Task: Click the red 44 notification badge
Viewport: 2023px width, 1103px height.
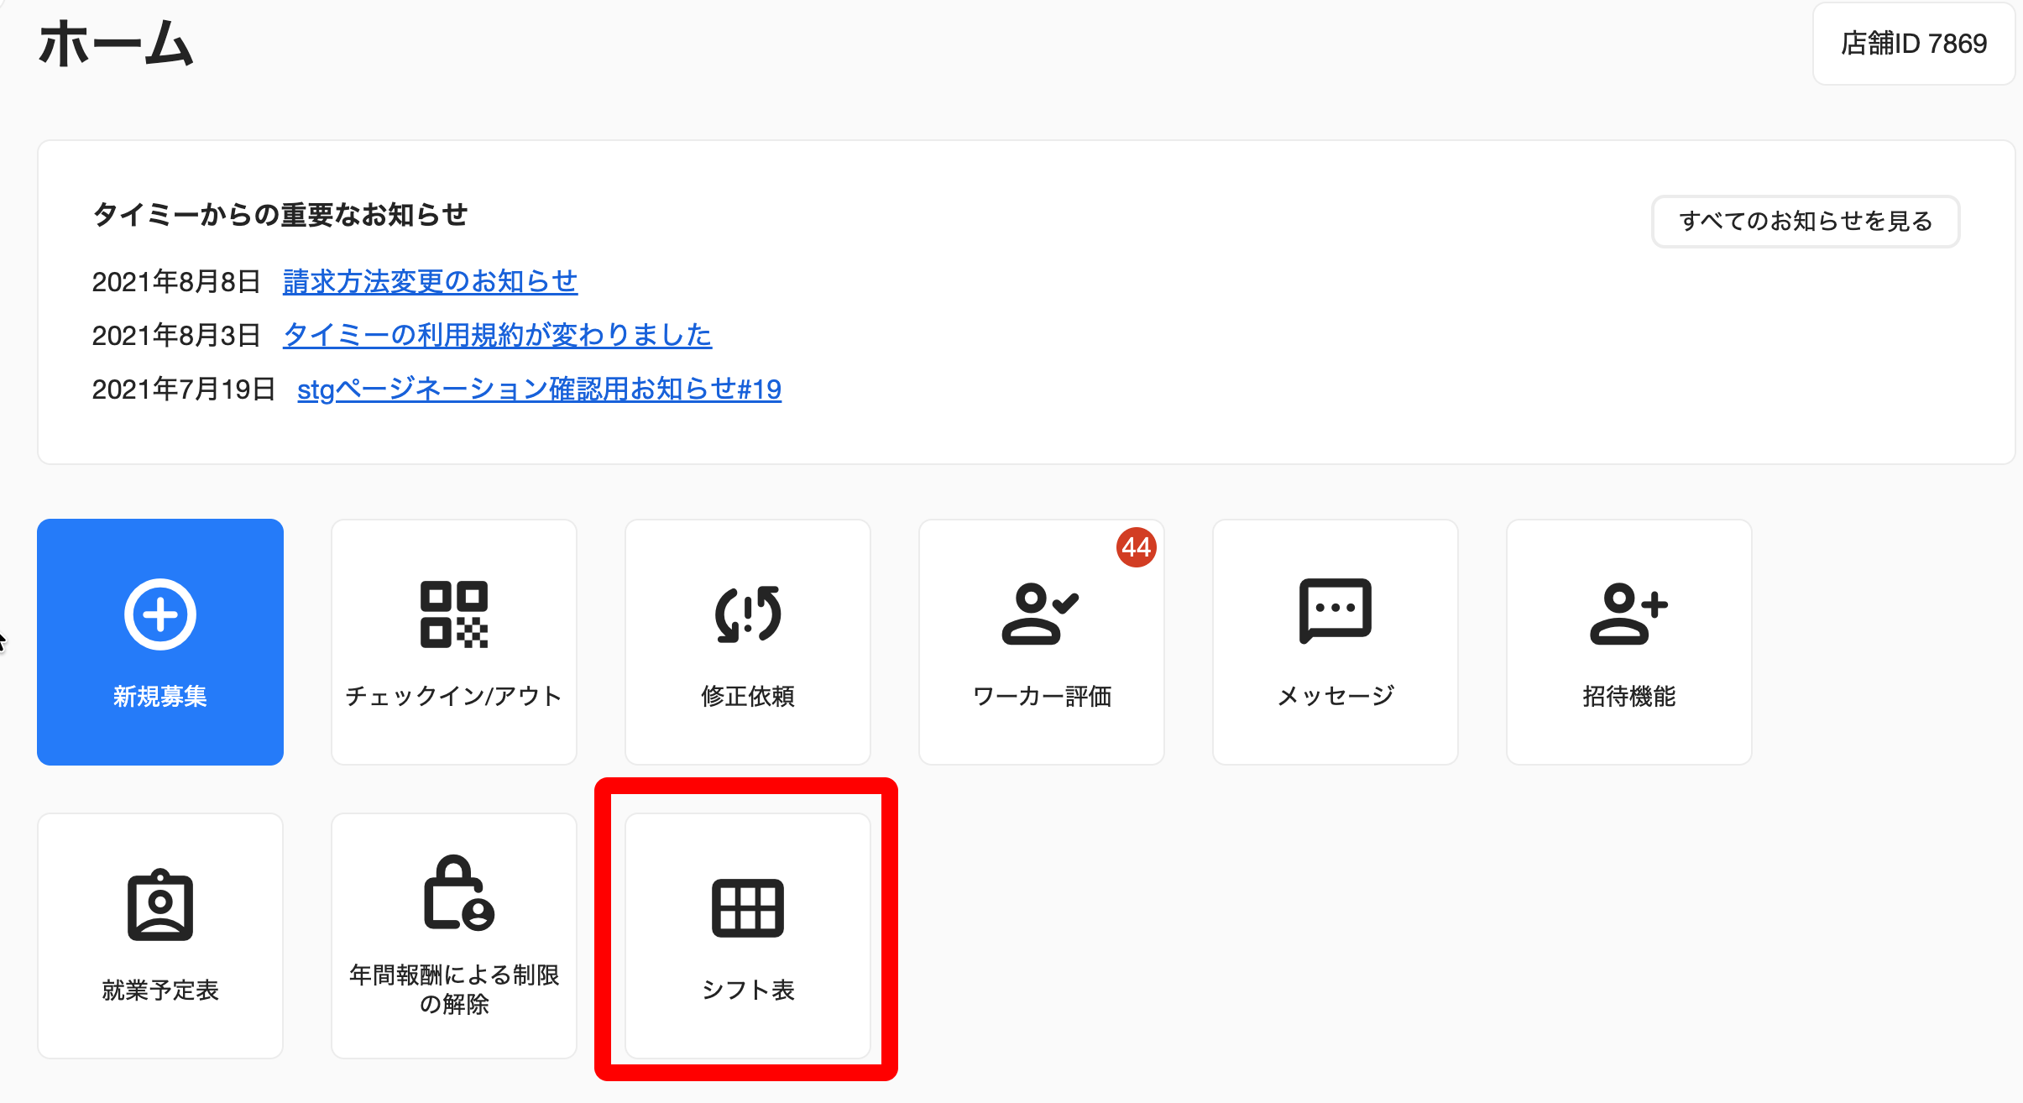Action: click(1137, 547)
